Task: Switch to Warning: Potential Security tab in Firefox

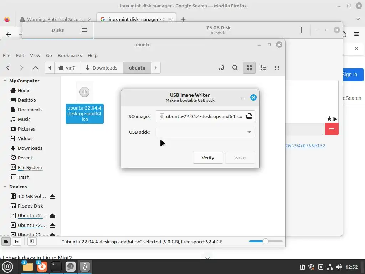Action: (55, 19)
